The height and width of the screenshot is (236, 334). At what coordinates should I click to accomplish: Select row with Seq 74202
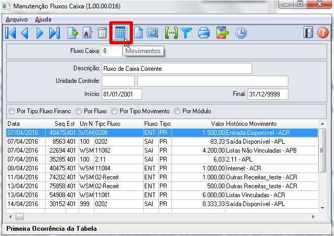click(x=162, y=177)
